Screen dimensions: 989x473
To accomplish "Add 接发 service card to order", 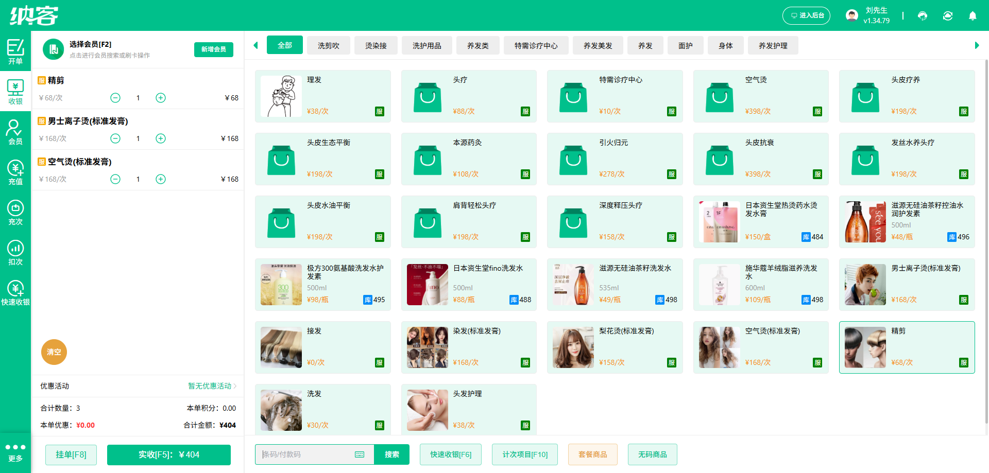I will 323,347.
